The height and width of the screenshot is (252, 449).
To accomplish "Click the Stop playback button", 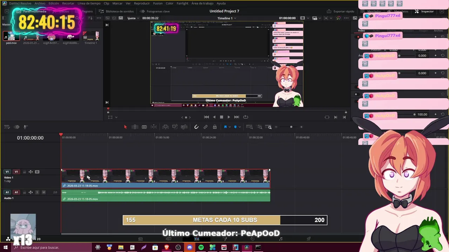I will coord(221,117).
